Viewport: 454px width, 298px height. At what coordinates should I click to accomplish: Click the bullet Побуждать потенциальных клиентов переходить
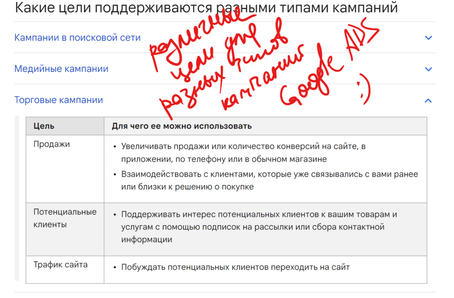click(x=235, y=267)
